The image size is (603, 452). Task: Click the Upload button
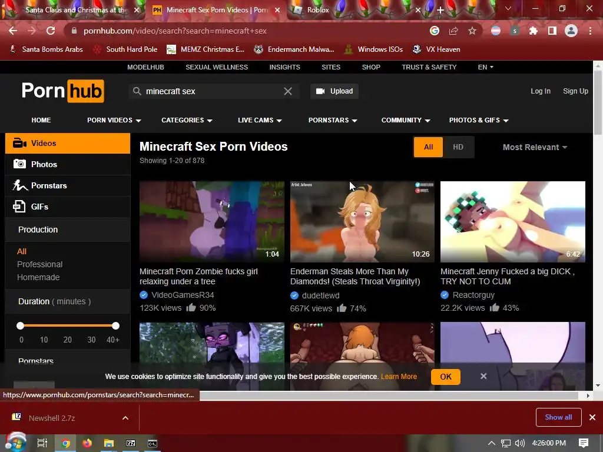point(334,91)
